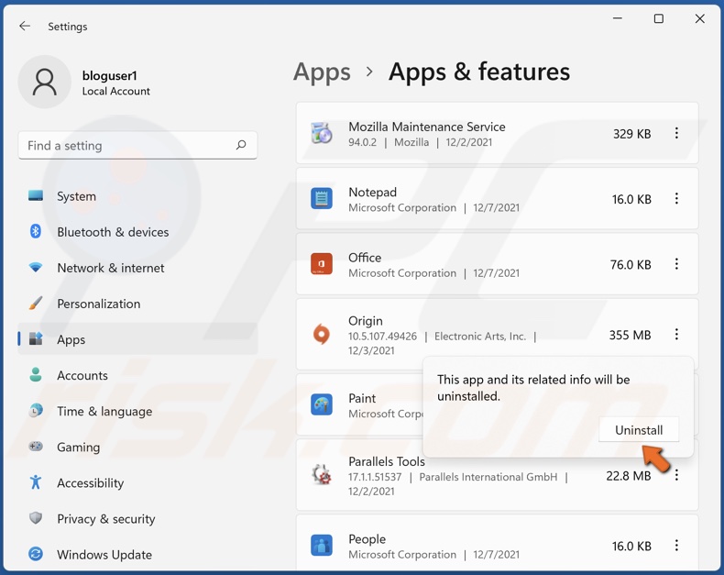Open more options for People
The width and height of the screenshot is (724, 575).
pyautogui.click(x=676, y=546)
